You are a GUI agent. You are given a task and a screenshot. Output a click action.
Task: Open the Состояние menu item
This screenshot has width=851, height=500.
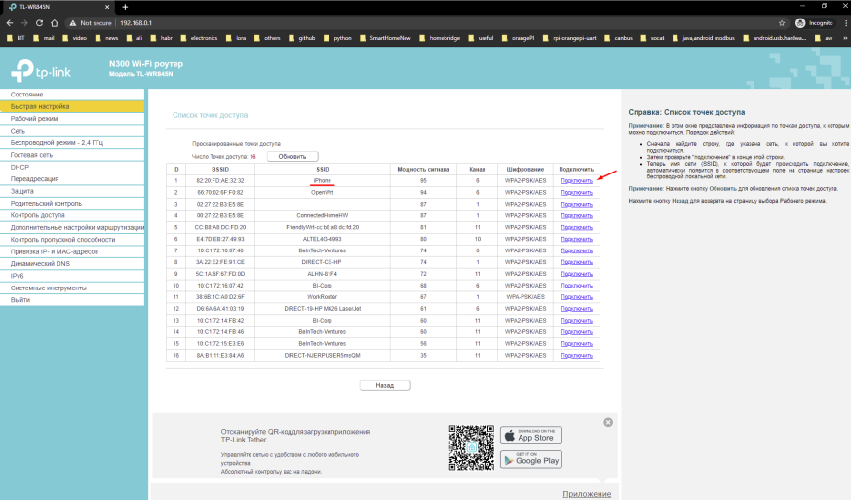click(x=72, y=95)
